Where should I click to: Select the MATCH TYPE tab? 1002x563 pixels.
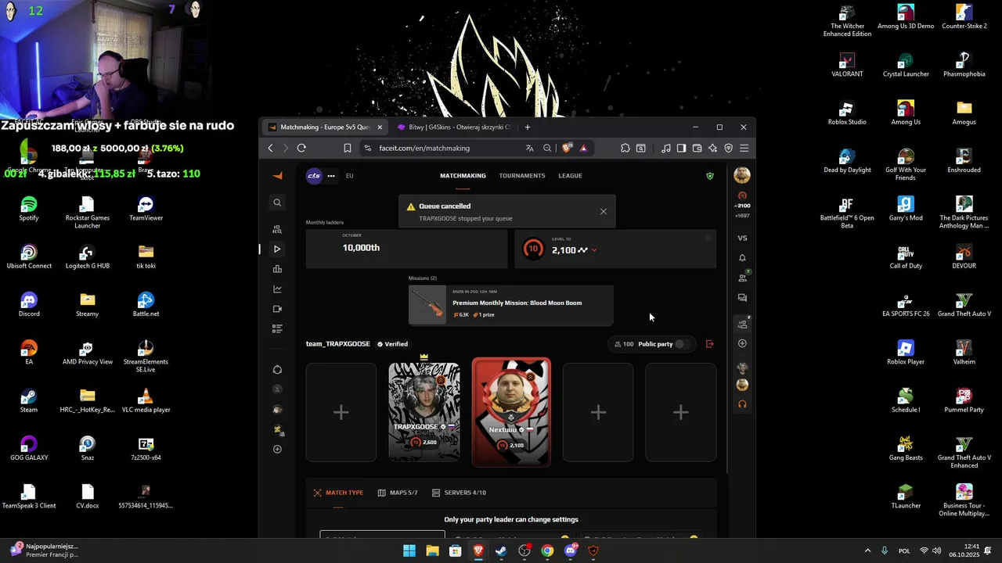click(x=338, y=493)
